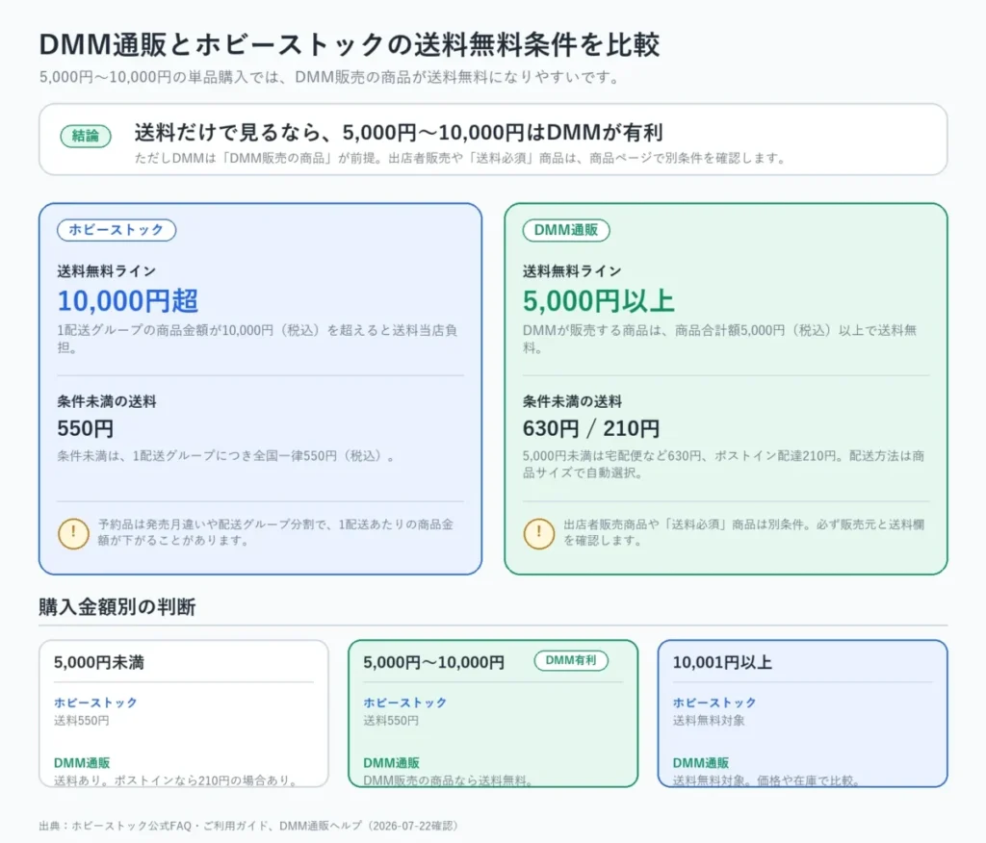This screenshot has width=986, height=843.
Task: Select the title DMM通販とホビーストックの送料無料条件を比較
Action: pos(349,44)
